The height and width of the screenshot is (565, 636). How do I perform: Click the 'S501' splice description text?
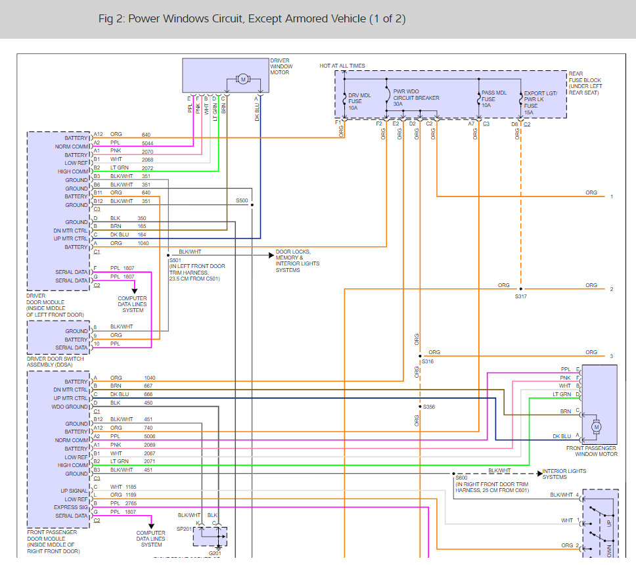(197, 270)
